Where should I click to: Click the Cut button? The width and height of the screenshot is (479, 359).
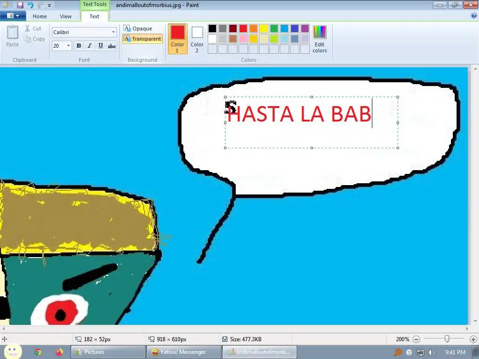[33, 29]
